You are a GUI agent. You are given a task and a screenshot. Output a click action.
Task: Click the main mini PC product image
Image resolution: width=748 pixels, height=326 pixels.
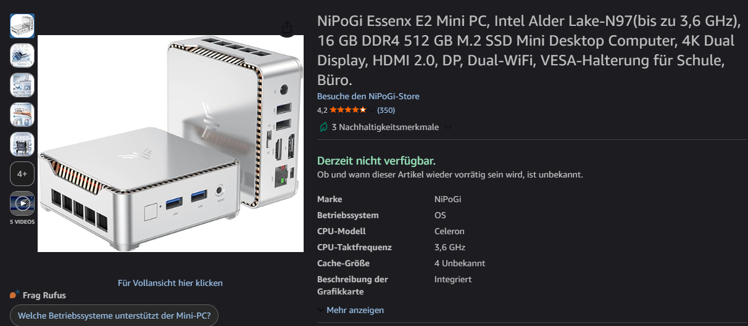click(170, 144)
